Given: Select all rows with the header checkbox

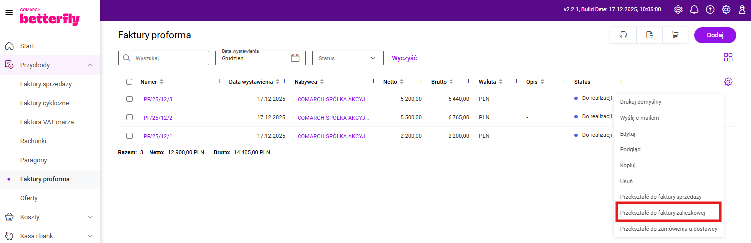Looking at the screenshot, I should pyautogui.click(x=129, y=82).
